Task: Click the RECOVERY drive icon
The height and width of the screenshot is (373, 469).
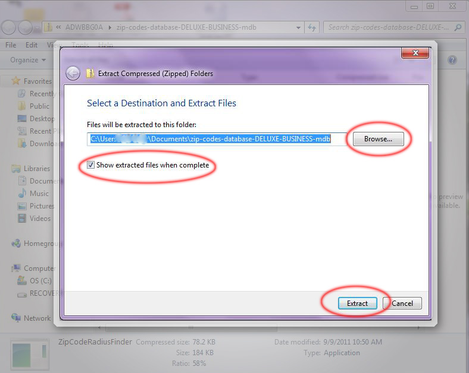Action: (x=22, y=295)
